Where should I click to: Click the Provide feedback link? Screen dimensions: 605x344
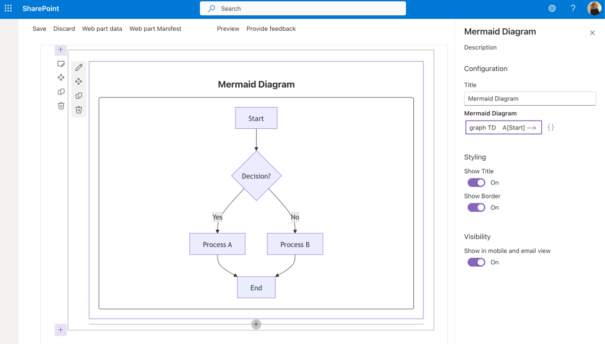coord(271,28)
